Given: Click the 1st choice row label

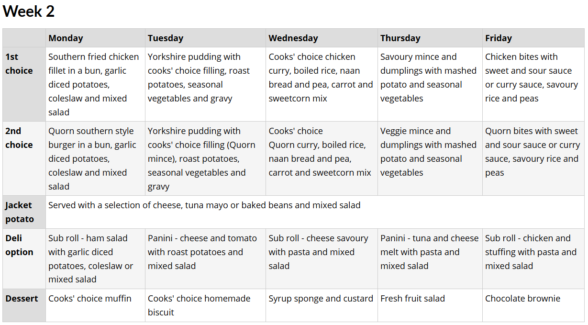Looking at the screenshot, I should (x=24, y=84).
